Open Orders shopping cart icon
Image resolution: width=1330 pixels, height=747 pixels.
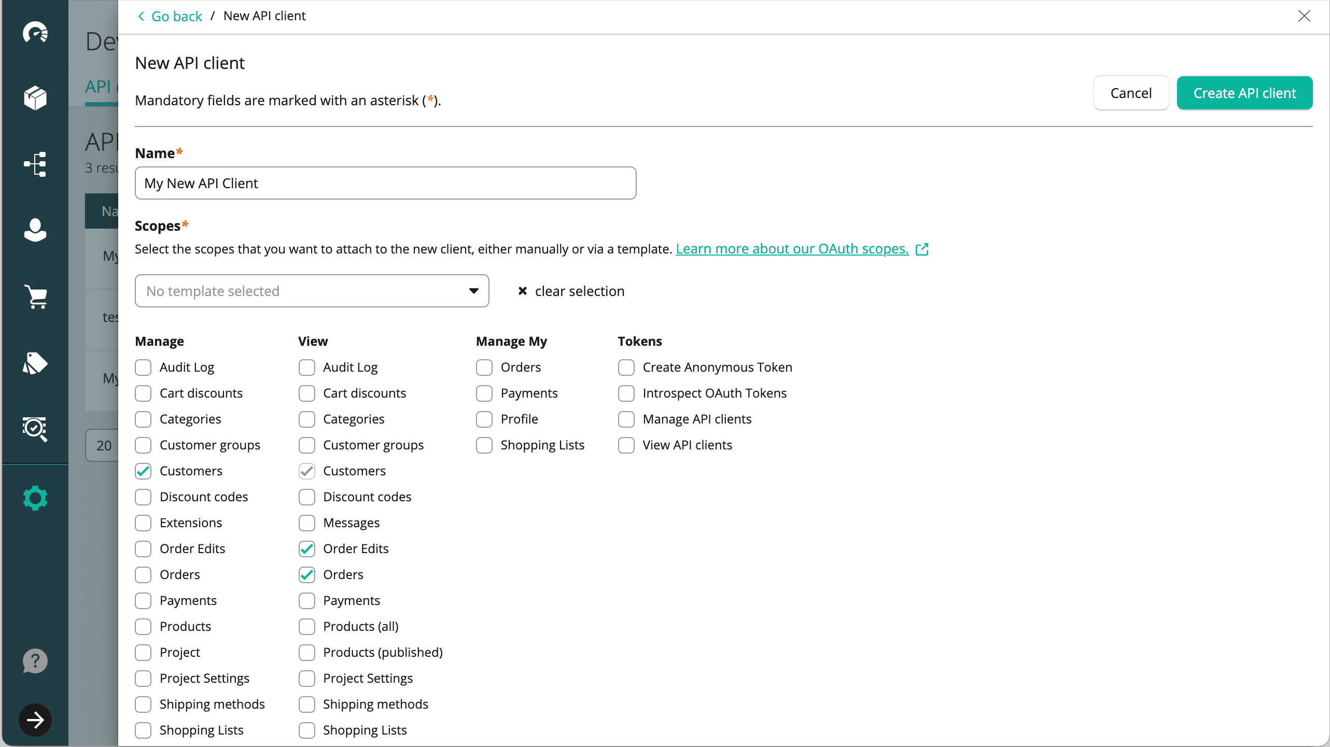point(35,297)
